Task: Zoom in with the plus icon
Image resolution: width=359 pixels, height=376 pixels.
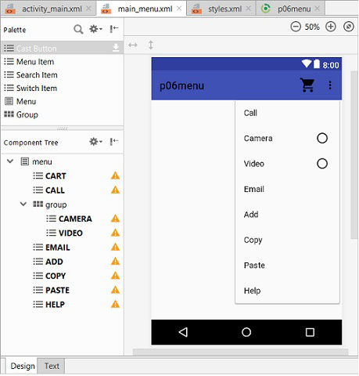Action: (331, 27)
